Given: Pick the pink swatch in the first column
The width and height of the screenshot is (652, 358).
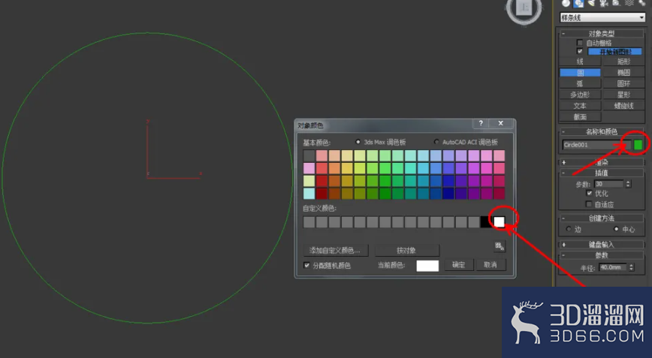Looking at the screenshot, I should 309,168.
